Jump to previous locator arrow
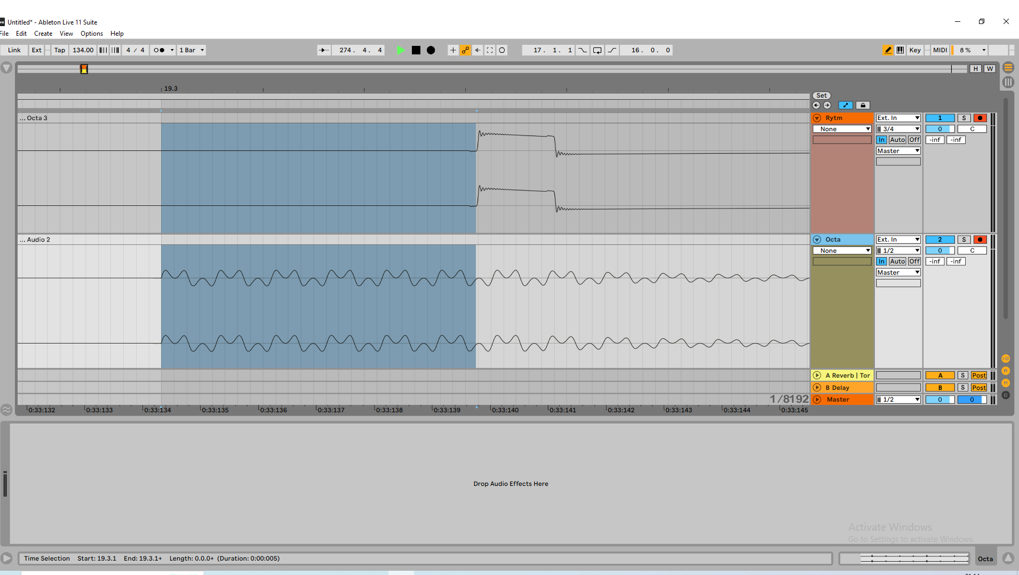Image resolution: width=1019 pixels, height=575 pixels. [816, 105]
